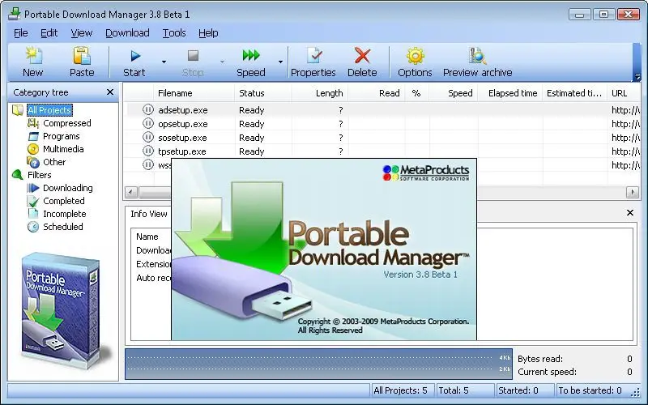Click the Ready status of adsetup.exe
Screen dimensions: 648x405
(x=251, y=110)
